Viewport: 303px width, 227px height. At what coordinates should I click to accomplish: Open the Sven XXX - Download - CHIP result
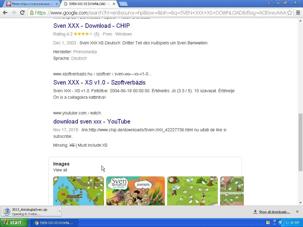[91, 26]
